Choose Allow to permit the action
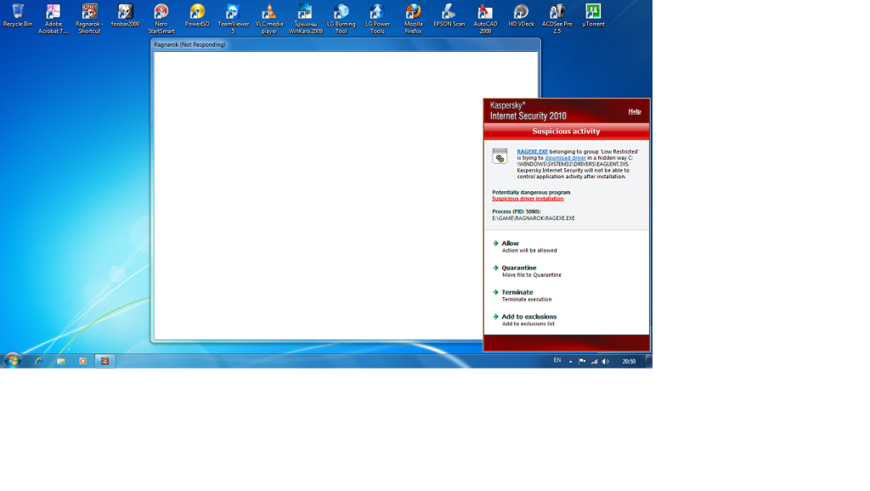The width and height of the screenshot is (870, 491). (525, 246)
